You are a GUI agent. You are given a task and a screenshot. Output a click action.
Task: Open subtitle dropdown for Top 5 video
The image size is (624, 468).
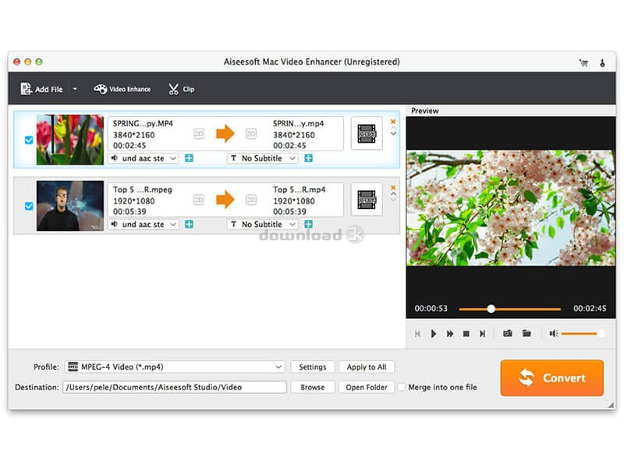click(263, 225)
